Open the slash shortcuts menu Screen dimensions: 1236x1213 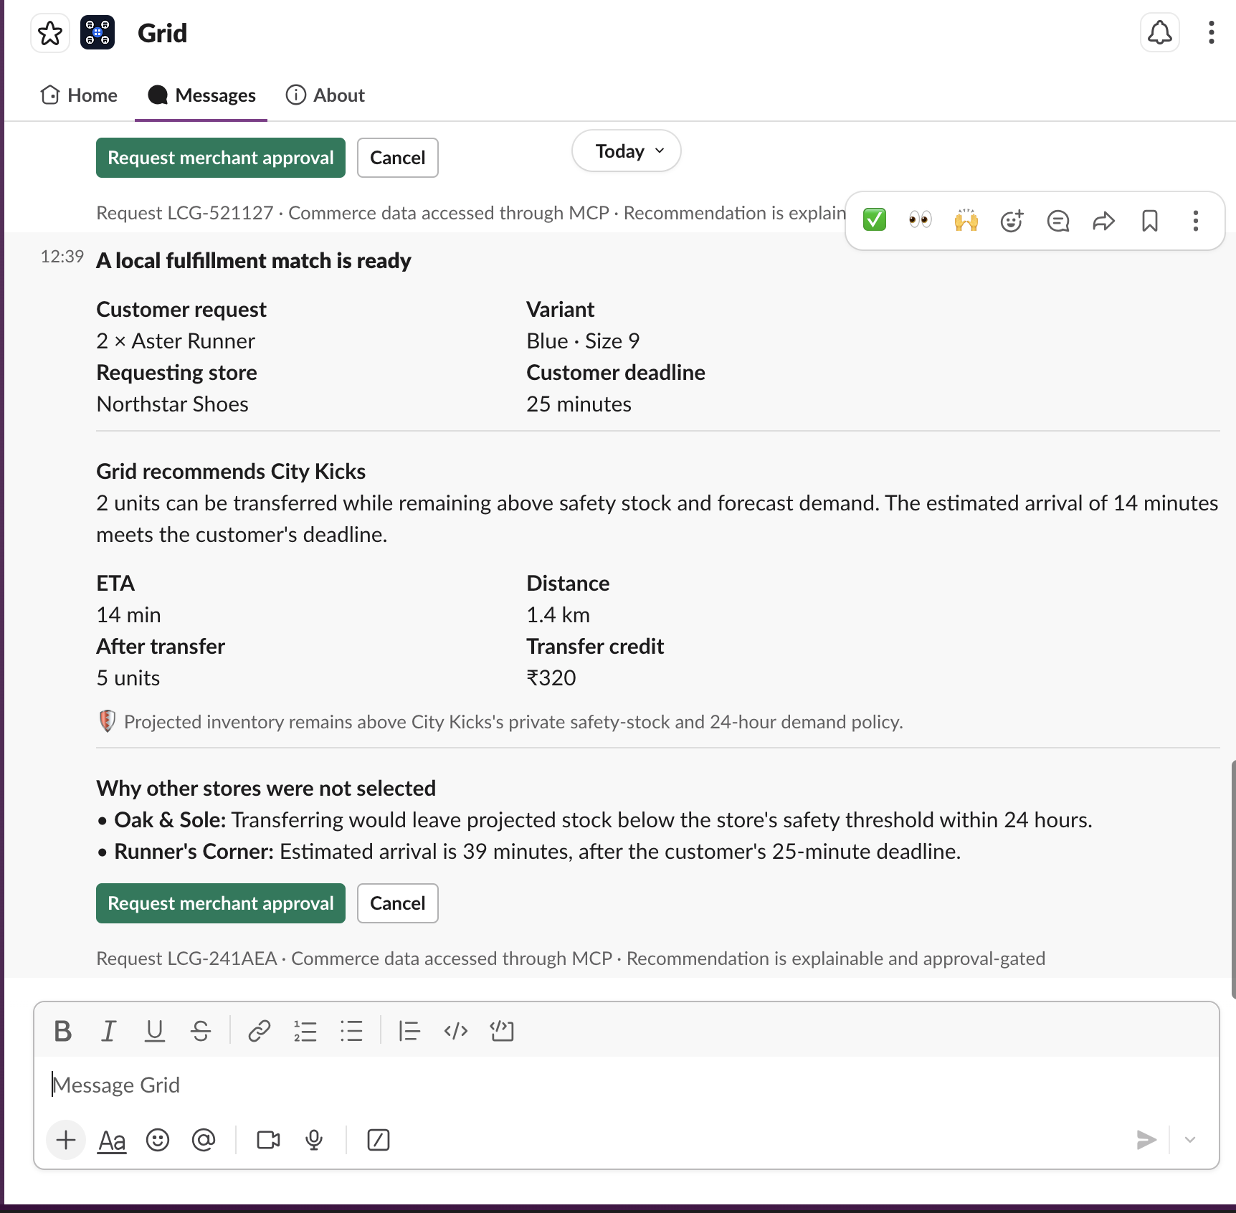tap(379, 1140)
